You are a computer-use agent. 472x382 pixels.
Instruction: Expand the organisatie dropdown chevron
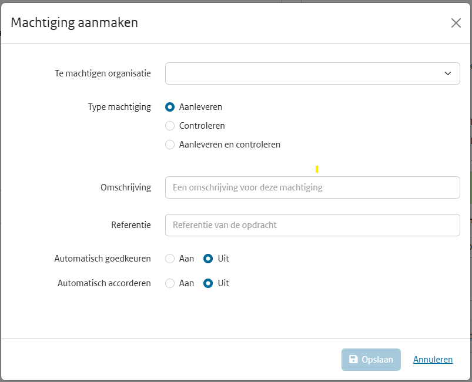pyautogui.click(x=448, y=73)
